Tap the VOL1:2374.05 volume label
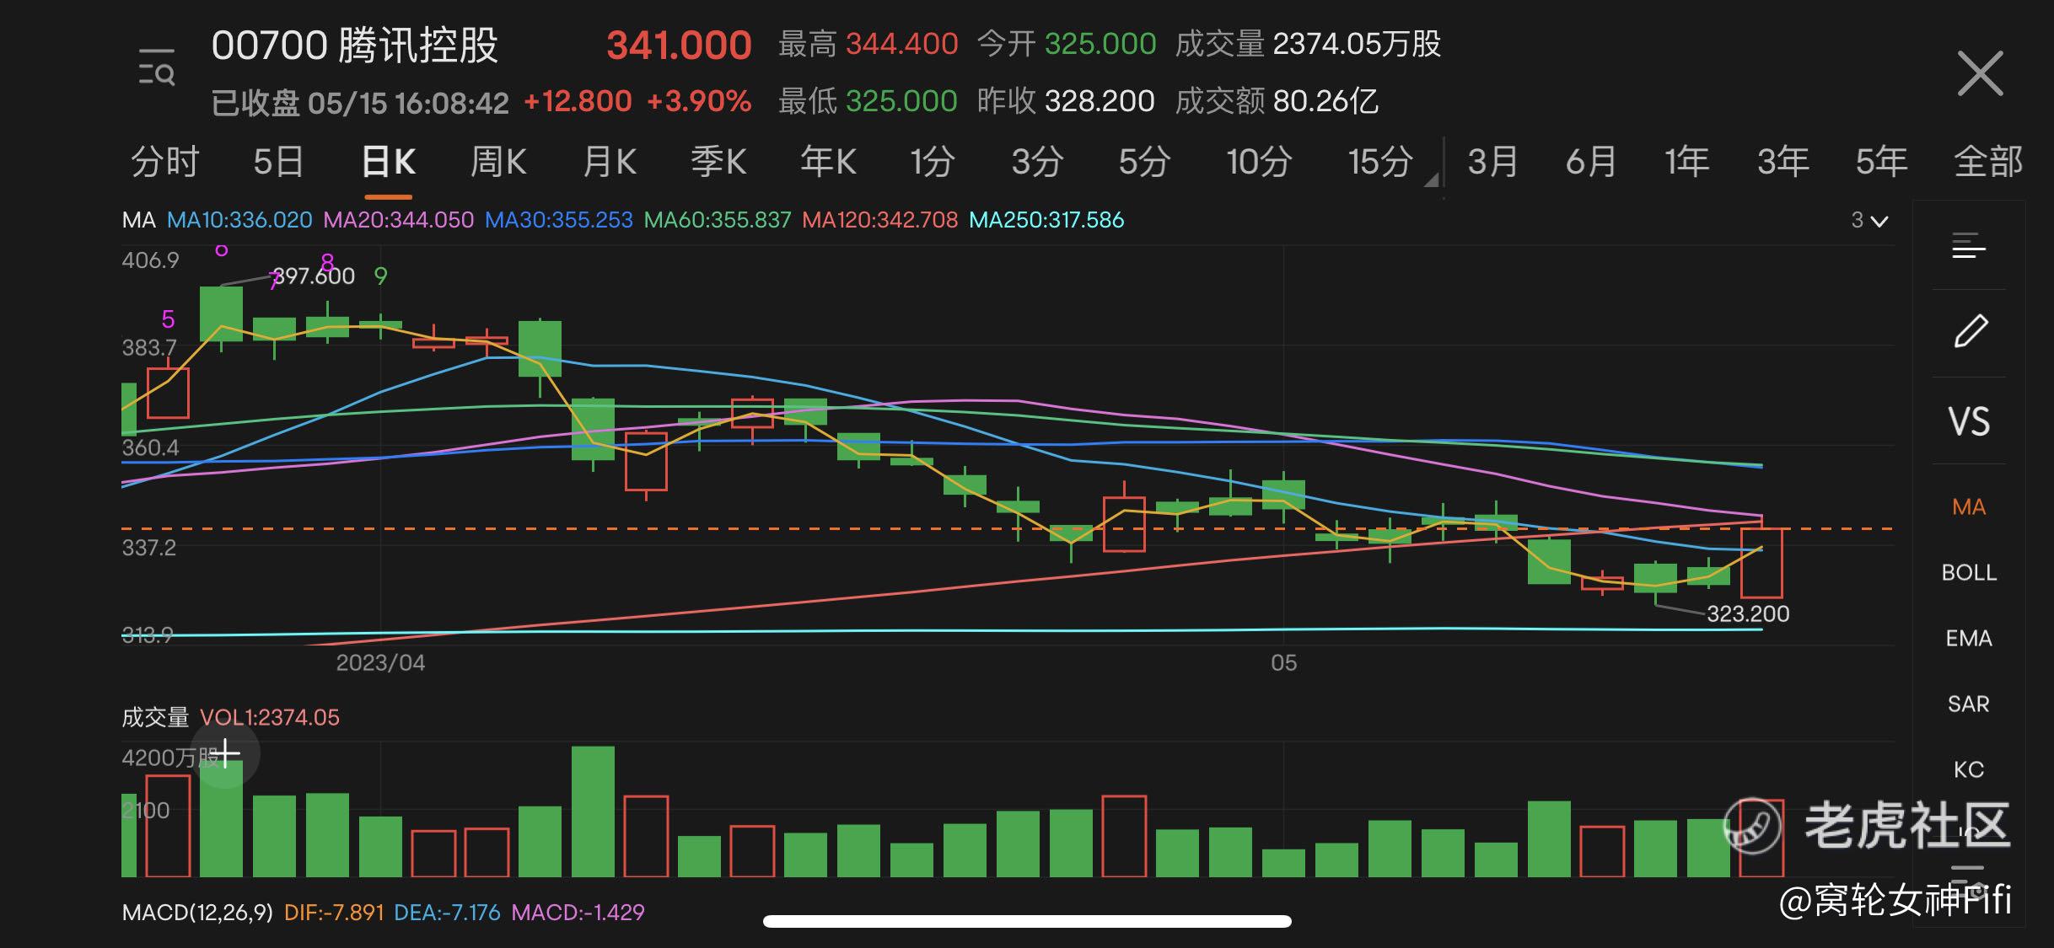 point(270,717)
